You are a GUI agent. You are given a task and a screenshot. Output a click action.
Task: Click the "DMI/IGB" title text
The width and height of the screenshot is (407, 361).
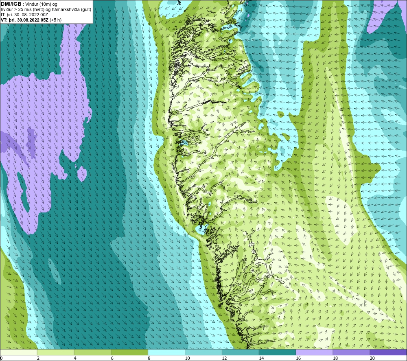[11, 4]
